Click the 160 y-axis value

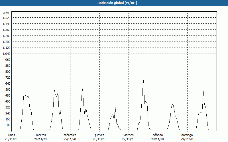click(8, 119)
